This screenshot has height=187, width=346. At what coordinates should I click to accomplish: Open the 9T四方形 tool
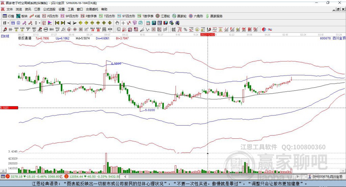click(126, 16)
